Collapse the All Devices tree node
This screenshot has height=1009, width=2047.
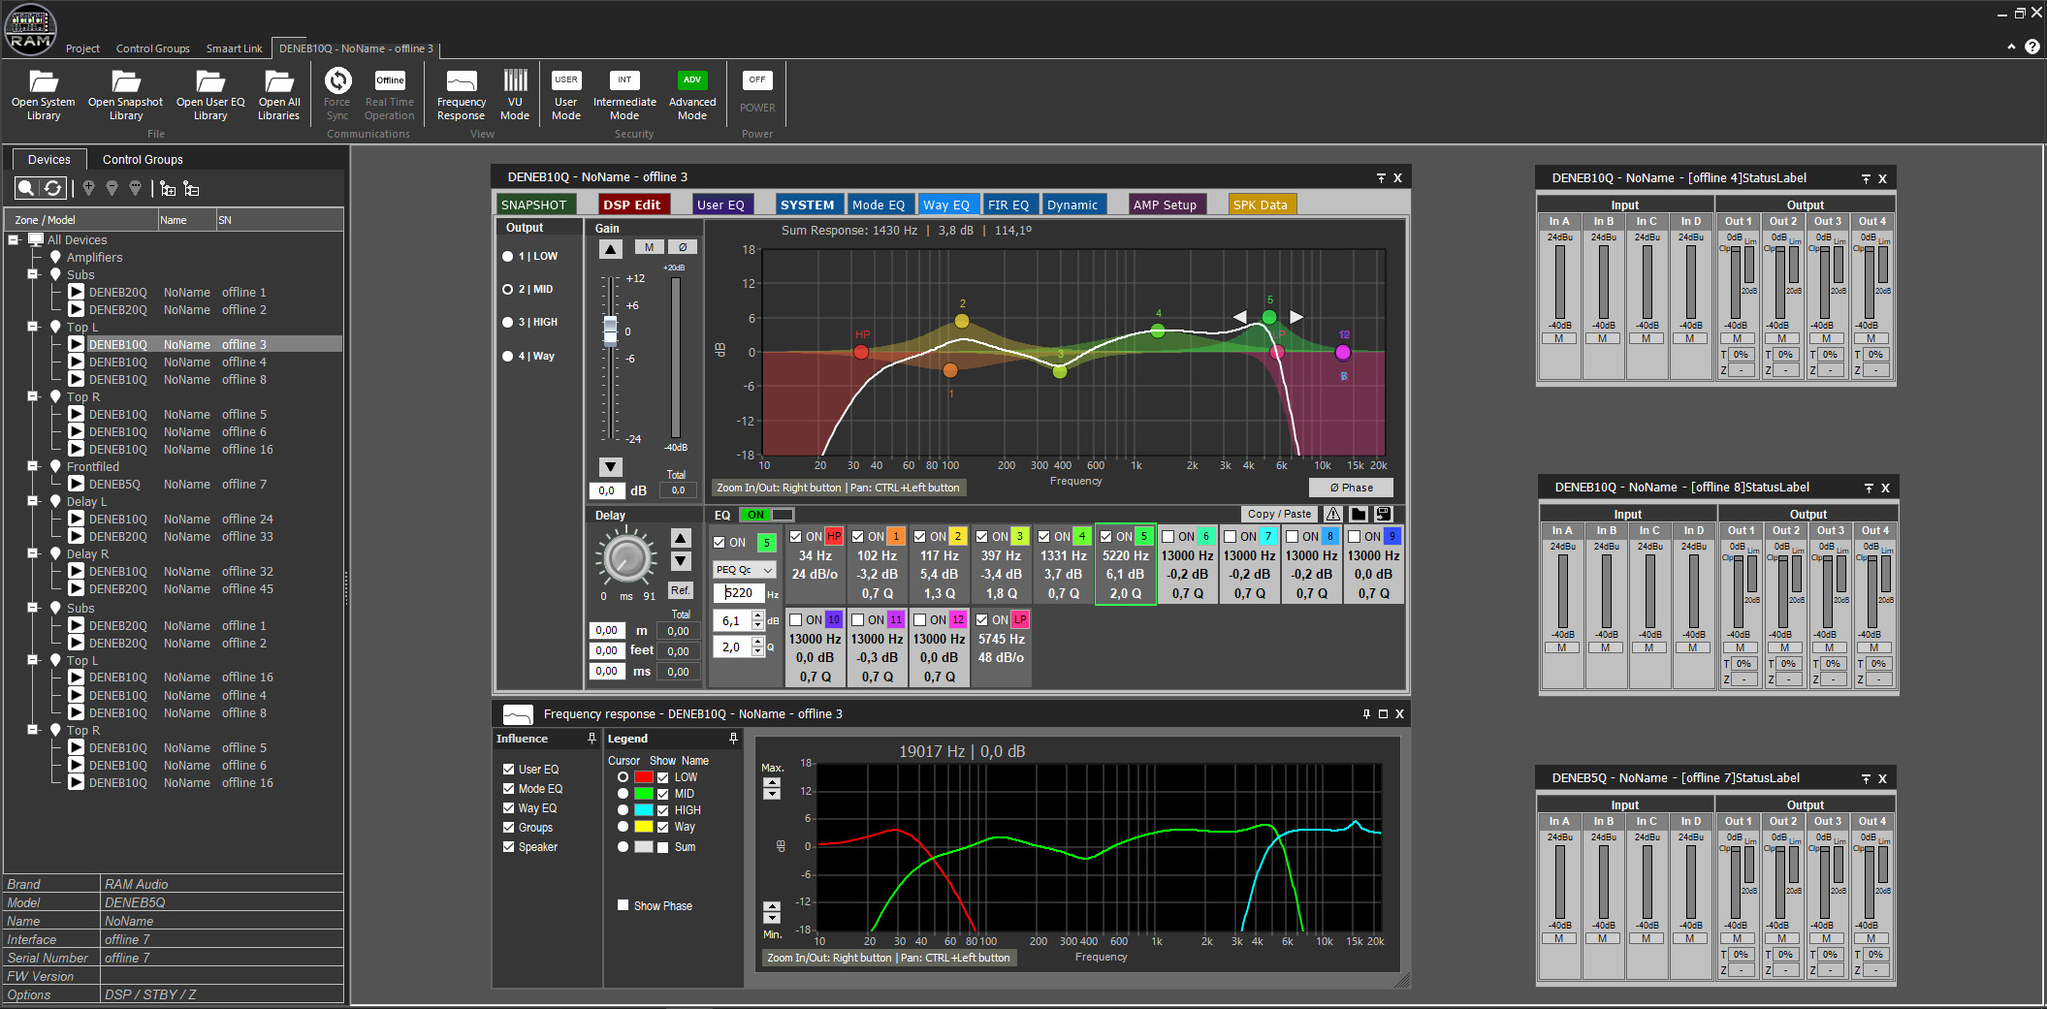(x=14, y=239)
